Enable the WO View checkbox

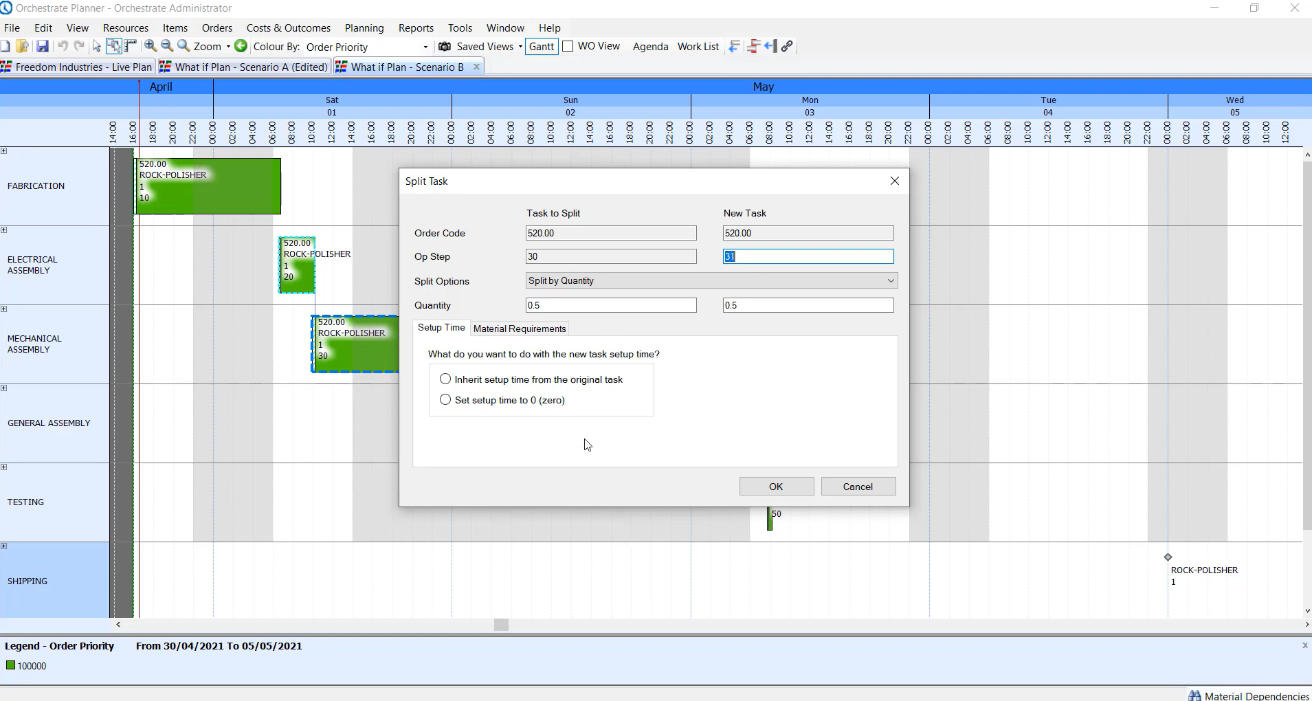coord(568,46)
